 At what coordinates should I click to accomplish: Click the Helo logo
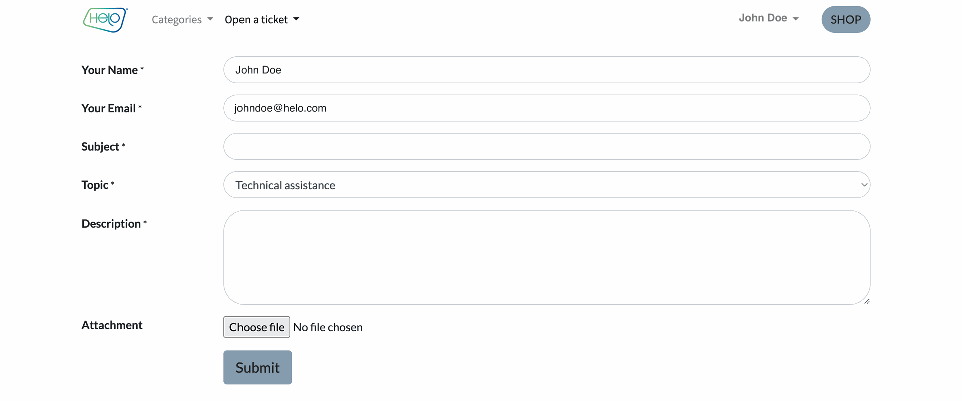click(105, 20)
